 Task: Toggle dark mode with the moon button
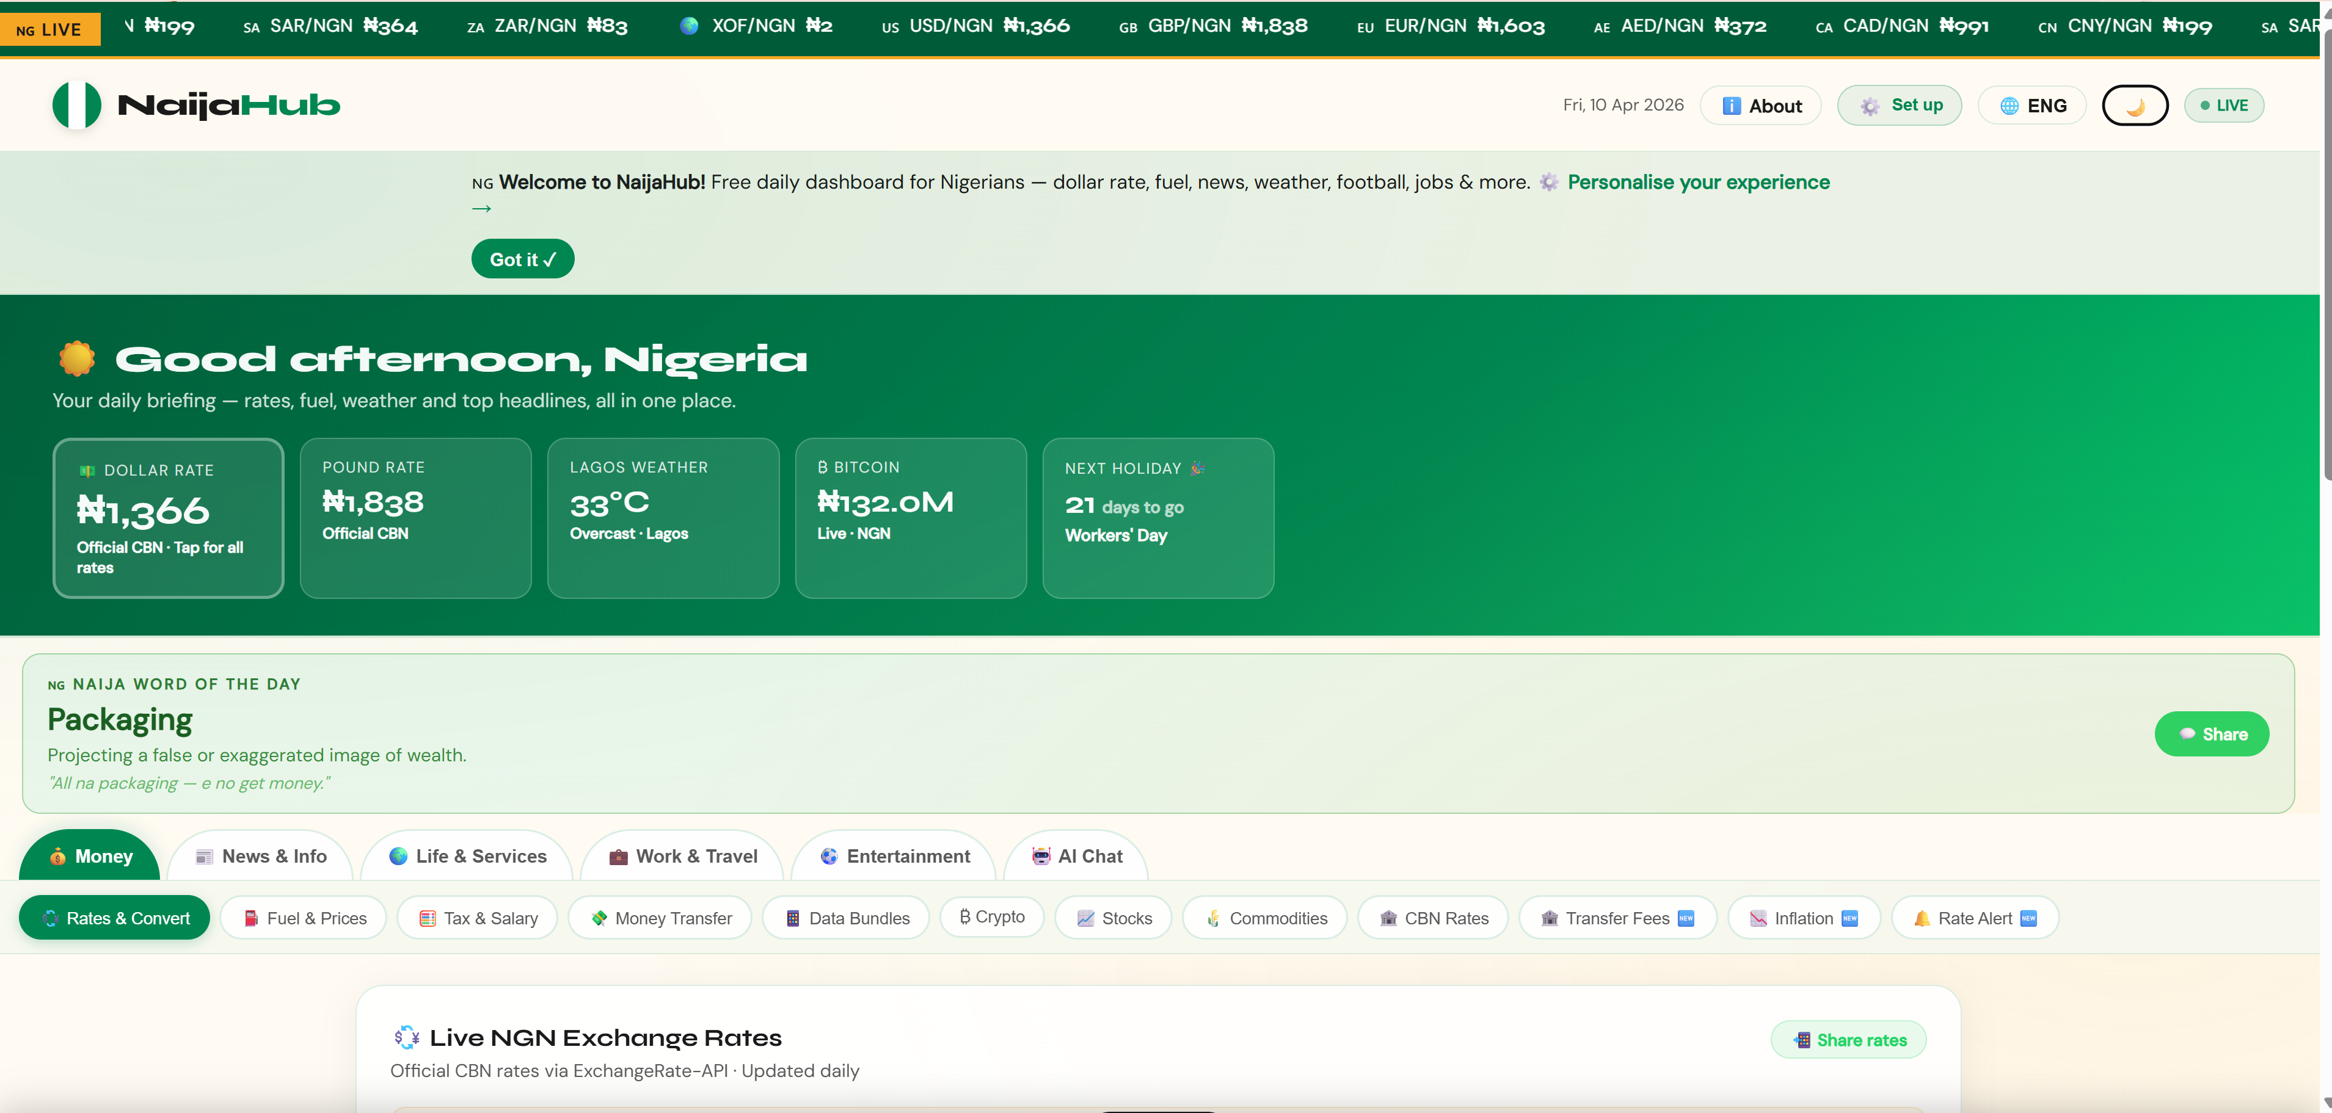tap(2135, 106)
